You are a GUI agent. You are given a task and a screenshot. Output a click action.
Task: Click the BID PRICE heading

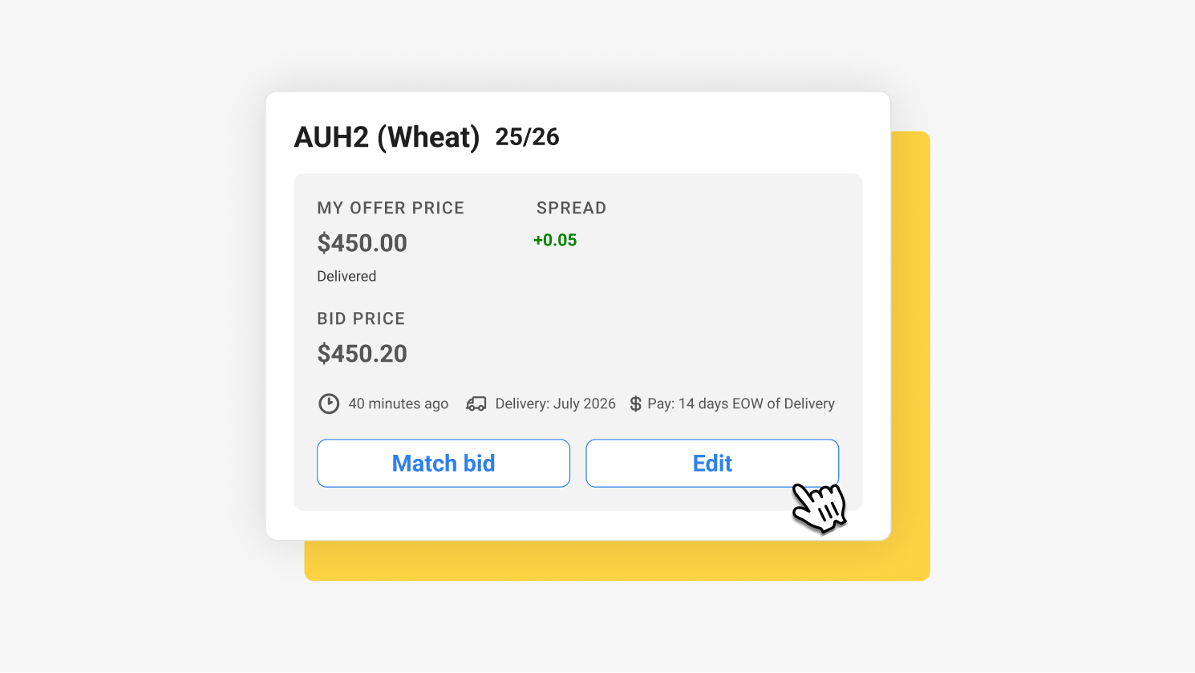pos(361,318)
